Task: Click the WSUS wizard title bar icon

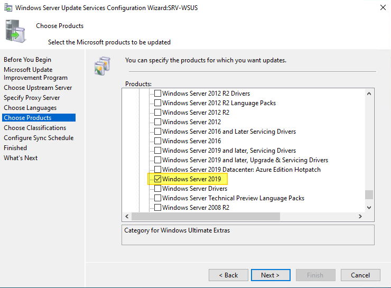Action: coord(8,8)
